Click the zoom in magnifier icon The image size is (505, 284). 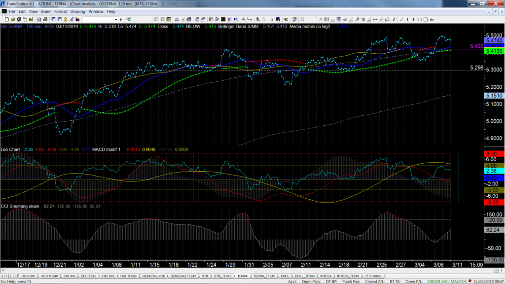click(257, 20)
